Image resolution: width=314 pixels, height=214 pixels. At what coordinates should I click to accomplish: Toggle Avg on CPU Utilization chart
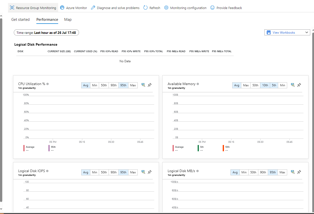[x=86, y=85]
